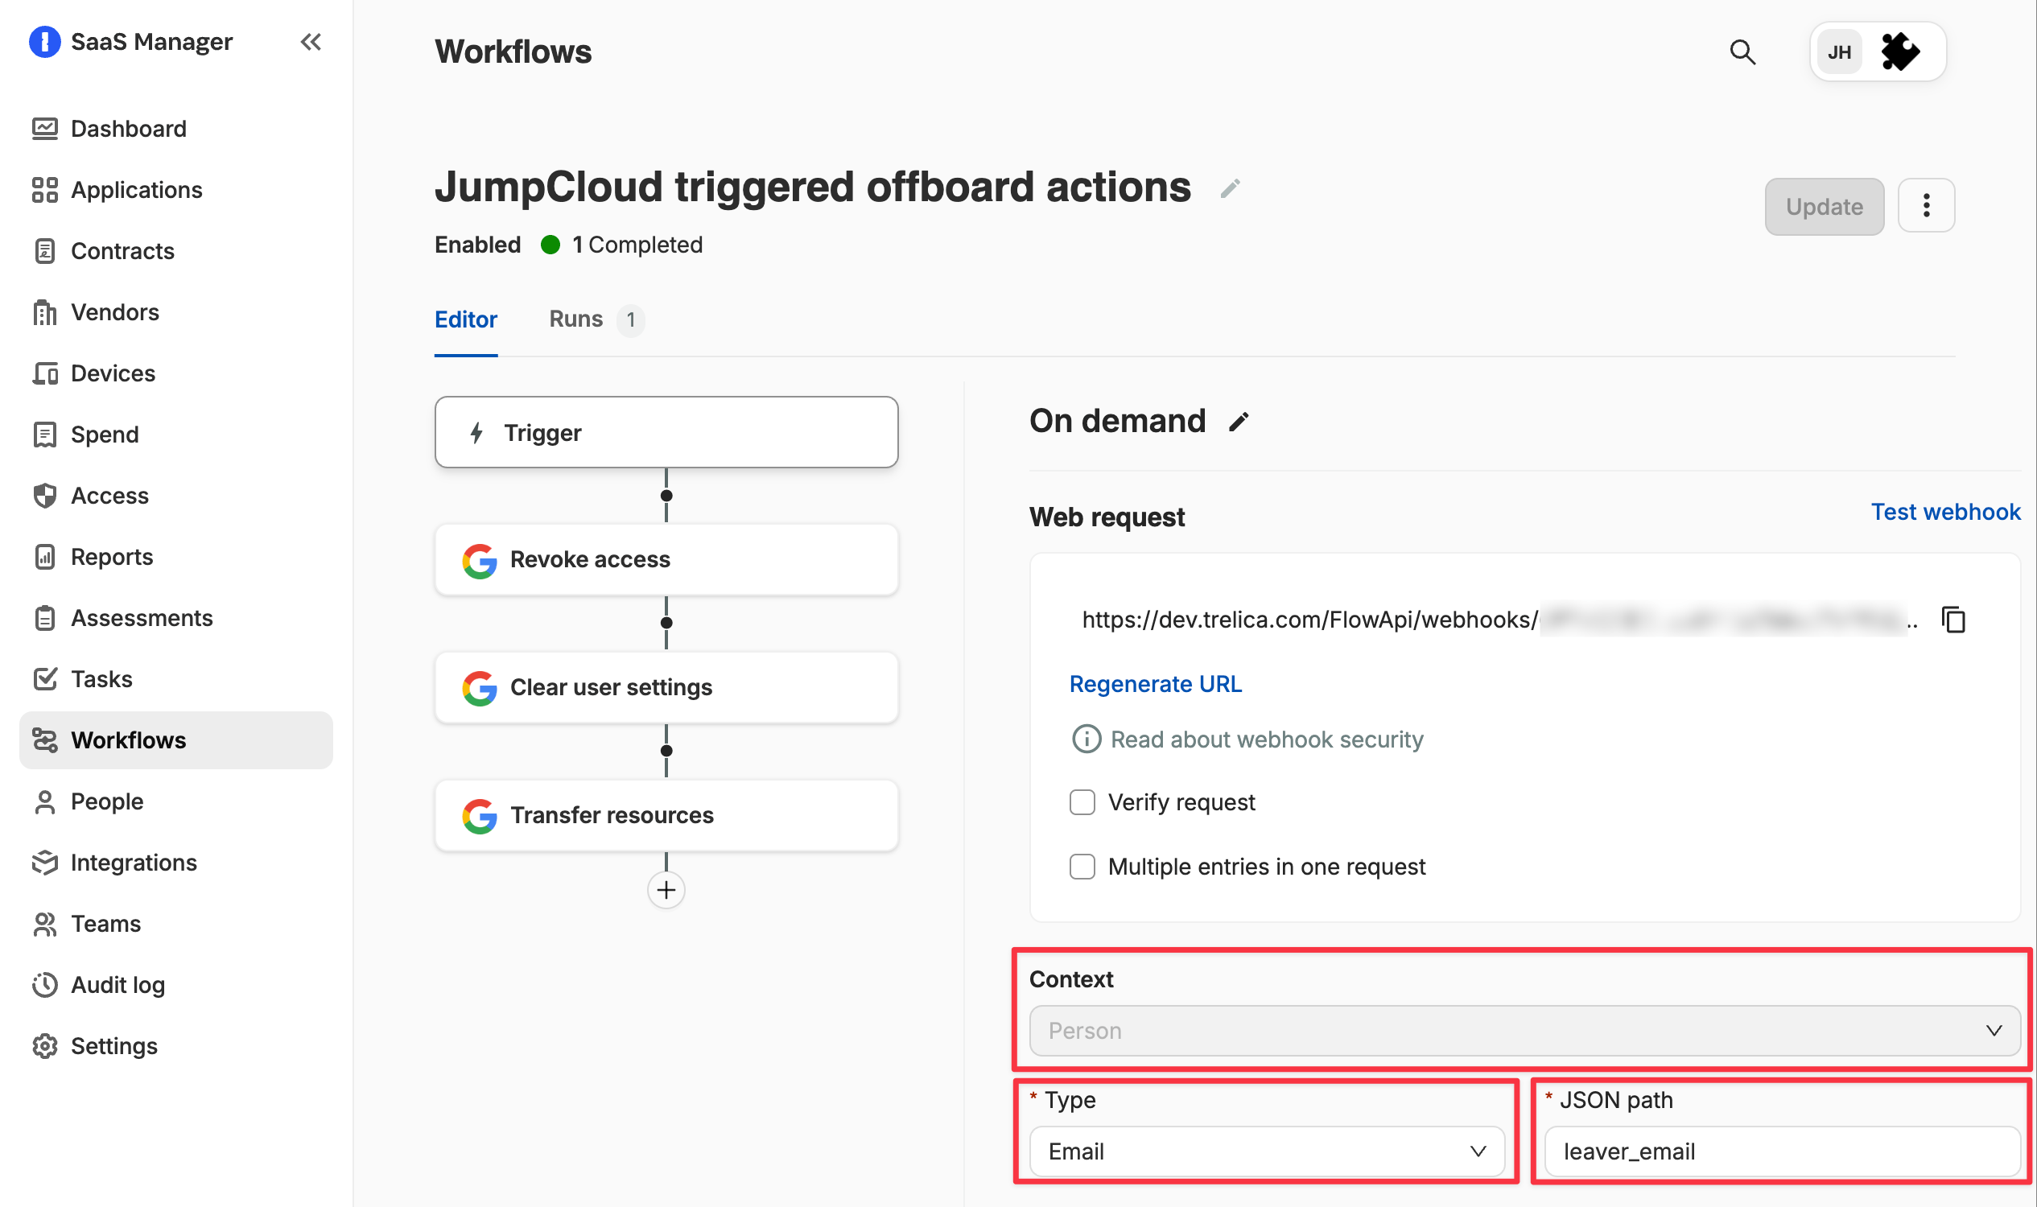Click the Regenerate URL link
The width and height of the screenshot is (2037, 1207).
(1155, 684)
